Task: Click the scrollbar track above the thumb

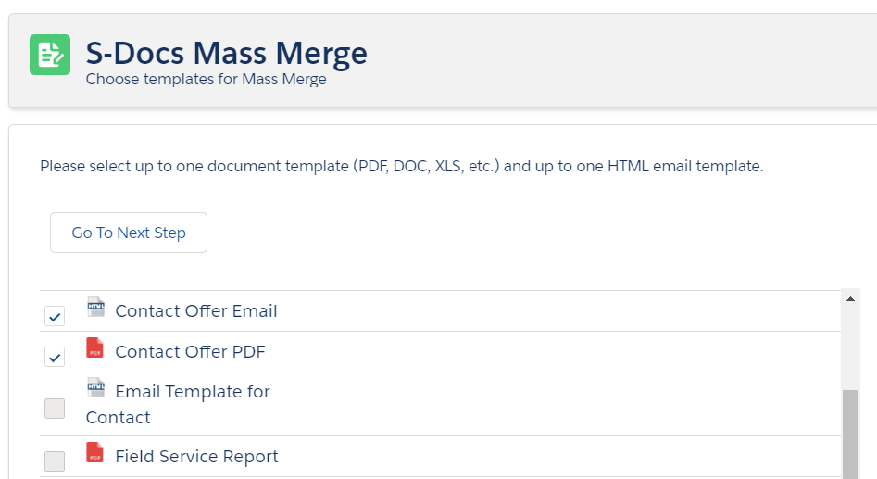Action: pos(850,348)
